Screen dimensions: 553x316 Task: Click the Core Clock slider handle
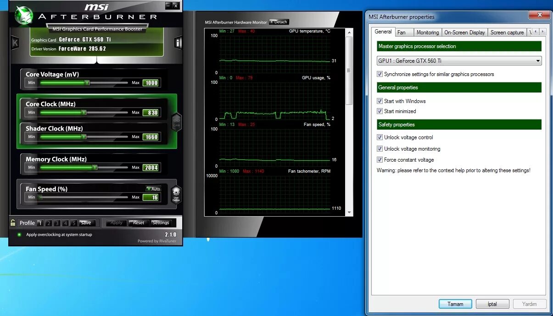[x=84, y=112]
